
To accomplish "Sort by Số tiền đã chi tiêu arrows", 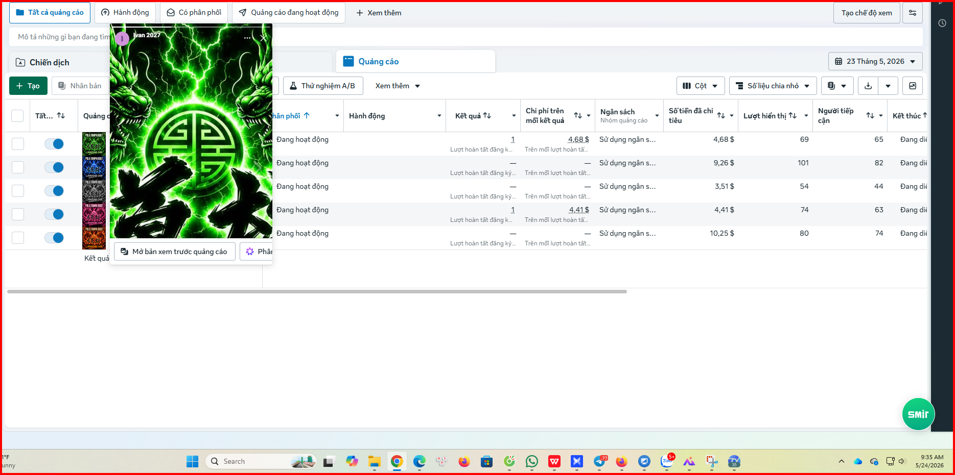I will pos(721,116).
